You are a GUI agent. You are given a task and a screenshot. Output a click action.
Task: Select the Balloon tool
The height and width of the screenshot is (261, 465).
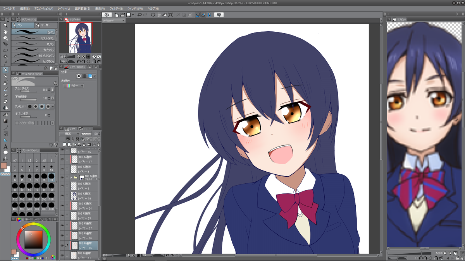(5, 153)
